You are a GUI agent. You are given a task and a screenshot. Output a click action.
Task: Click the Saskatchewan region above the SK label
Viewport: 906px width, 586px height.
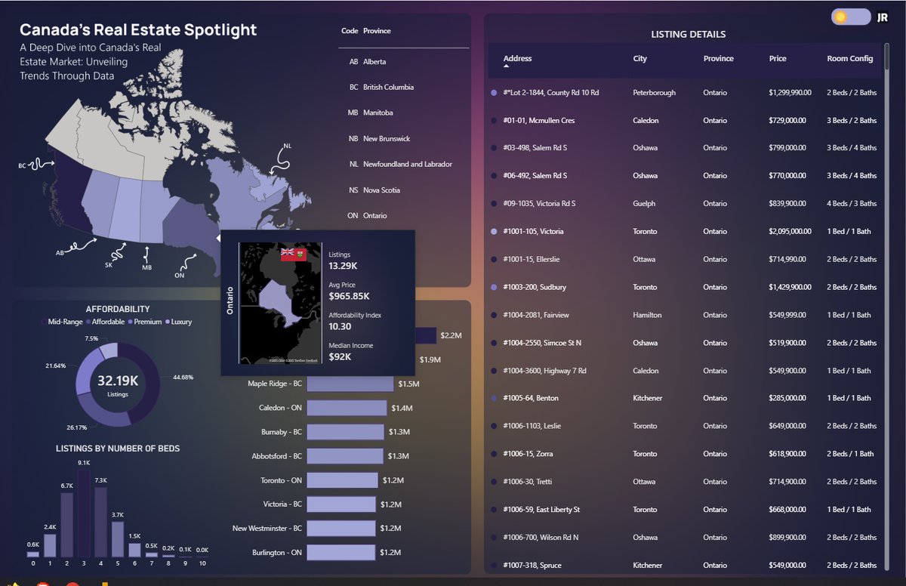[x=126, y=211]
